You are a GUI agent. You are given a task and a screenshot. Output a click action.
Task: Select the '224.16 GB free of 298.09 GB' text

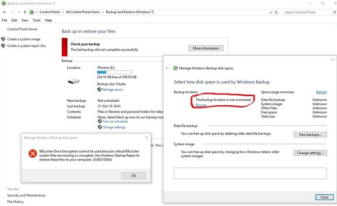(117, 77)
